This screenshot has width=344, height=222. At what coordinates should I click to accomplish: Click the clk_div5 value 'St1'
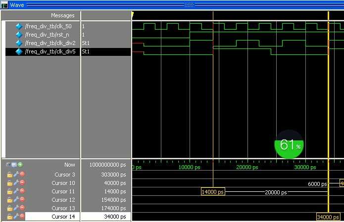(x=86, y=51)
